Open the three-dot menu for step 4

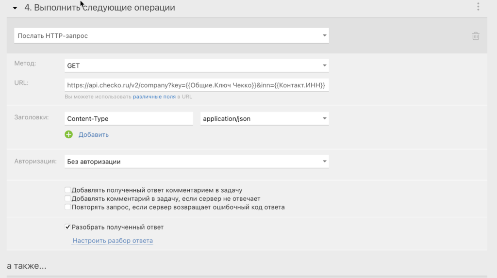[x=478, y=7]
